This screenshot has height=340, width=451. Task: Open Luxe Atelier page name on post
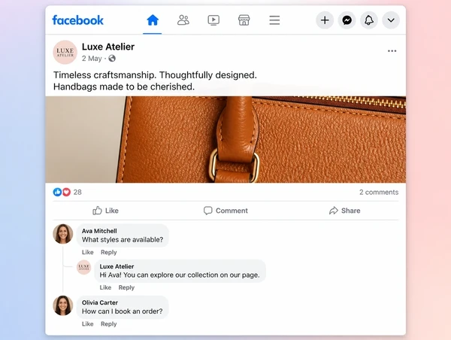point(108,47)
